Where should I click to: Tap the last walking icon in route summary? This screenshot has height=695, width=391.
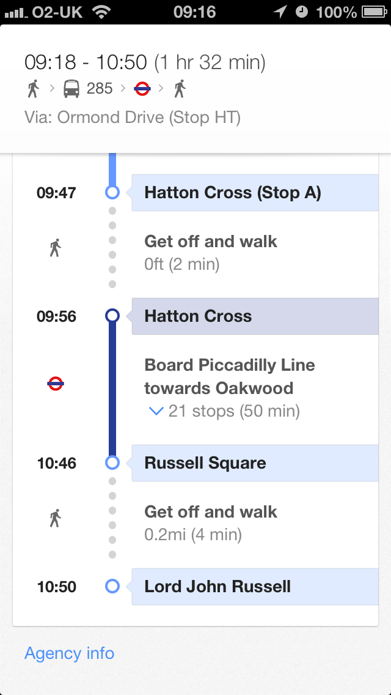point(180,89)
